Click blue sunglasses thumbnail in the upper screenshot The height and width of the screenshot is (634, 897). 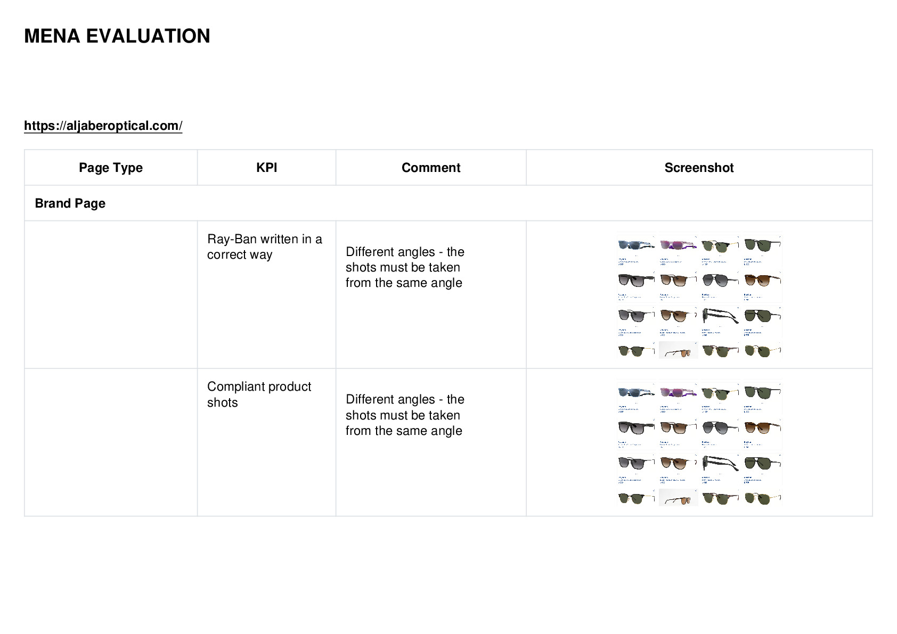point(636,245)
